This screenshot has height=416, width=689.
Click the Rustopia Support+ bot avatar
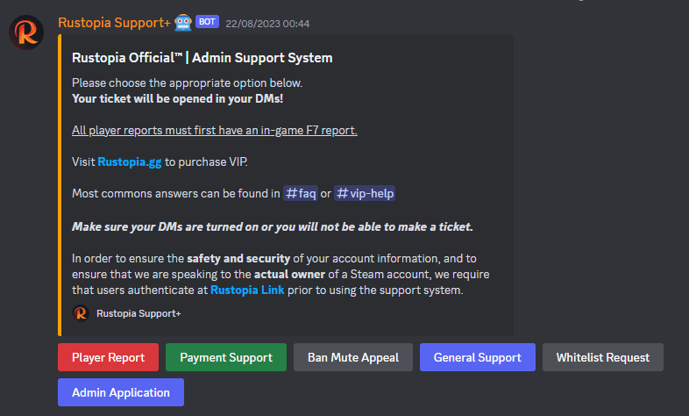coord(27,32)
